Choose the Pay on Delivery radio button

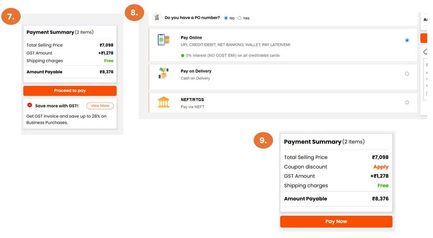(x=407, y=74)
